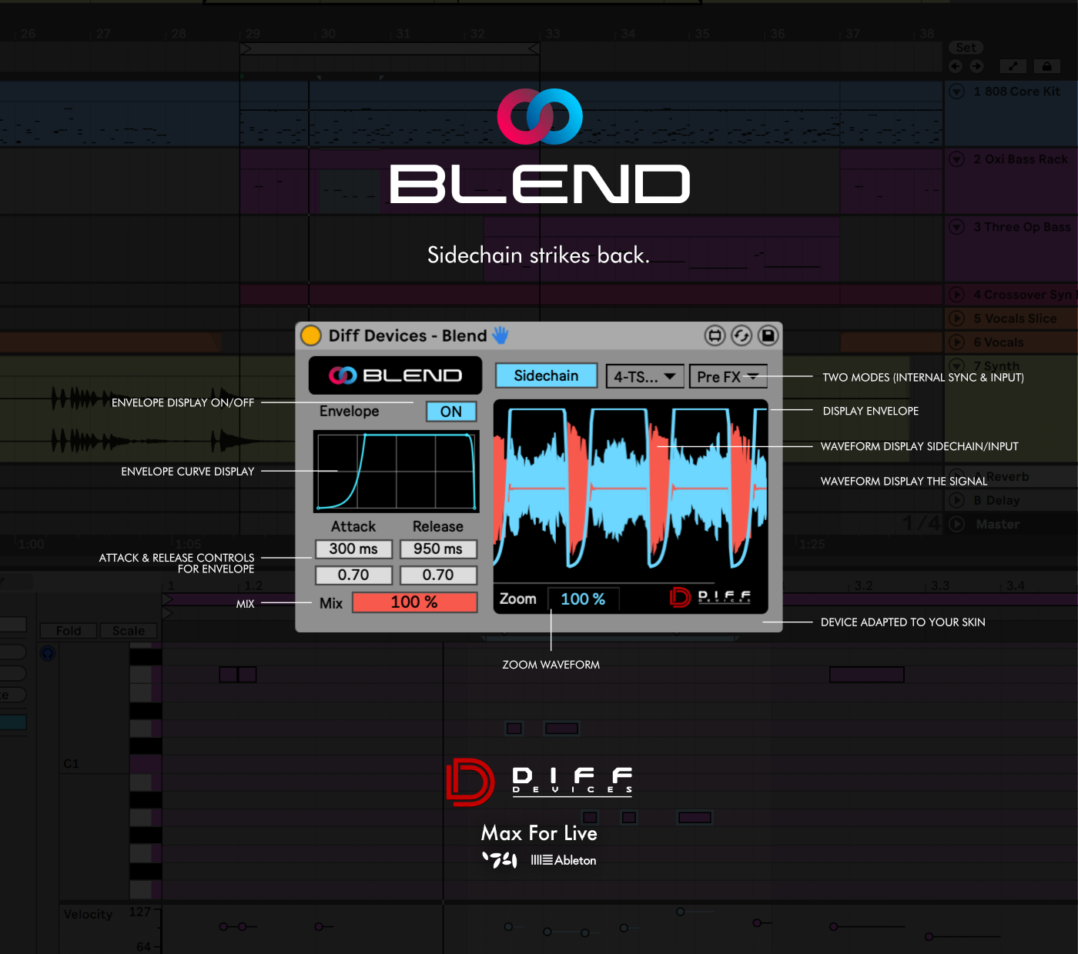Image resolution: width=1078 pixels, height=954 pixels.
Task: Save the Blend device preset
Action: (768, 335)
